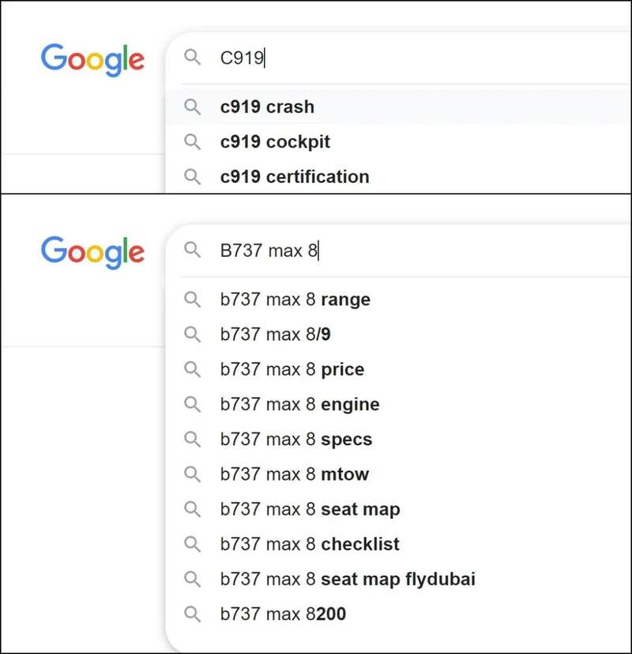The height and width of the screenshot is (654, 632).
Task: Click search icon beside c919 cockpit suggestion
Action: pyautogui.click(x=193, y=142)
